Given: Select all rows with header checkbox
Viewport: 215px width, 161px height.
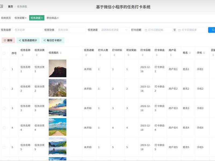Looking at the screenshot, I should point(4,53).
